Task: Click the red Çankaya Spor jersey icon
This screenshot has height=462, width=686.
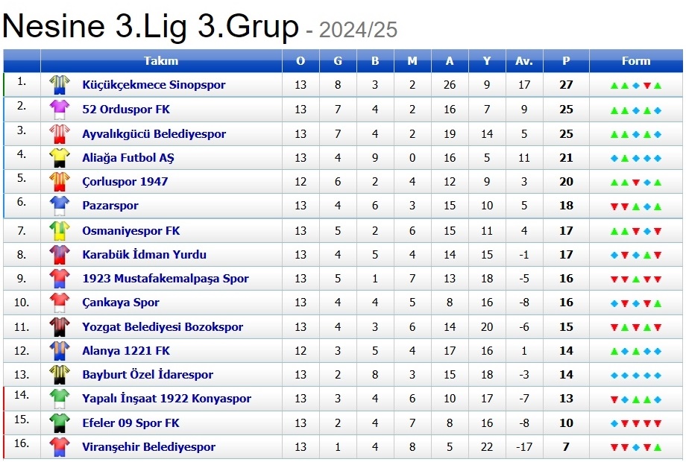Action: pos(59,303)
